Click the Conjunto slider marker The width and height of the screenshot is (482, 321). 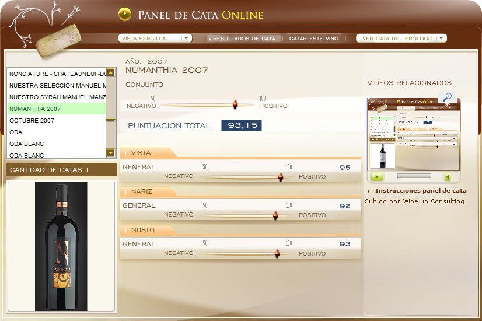tap(235, 104)
